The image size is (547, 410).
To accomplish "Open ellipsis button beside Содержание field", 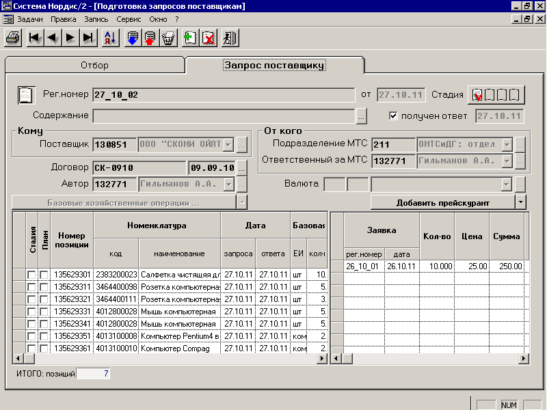I will pos(362,115).
